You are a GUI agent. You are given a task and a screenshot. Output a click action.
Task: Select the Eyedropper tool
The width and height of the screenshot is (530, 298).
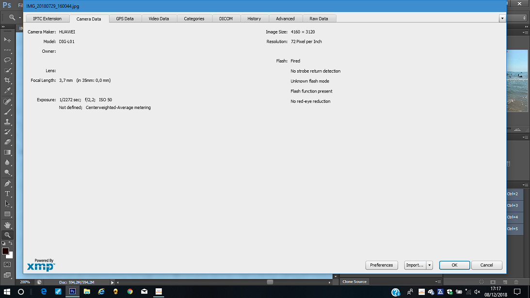tap(7, 91)
